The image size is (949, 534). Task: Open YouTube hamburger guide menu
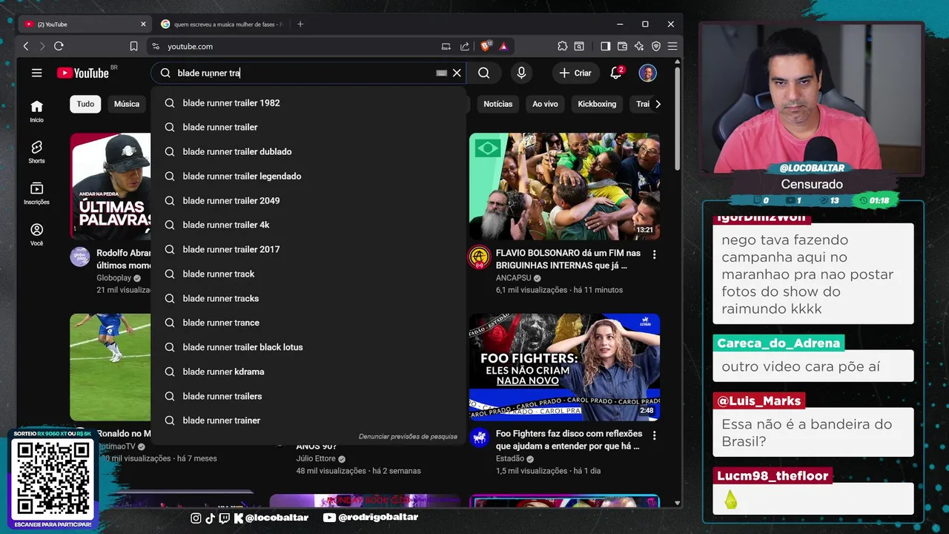point(36,73)
